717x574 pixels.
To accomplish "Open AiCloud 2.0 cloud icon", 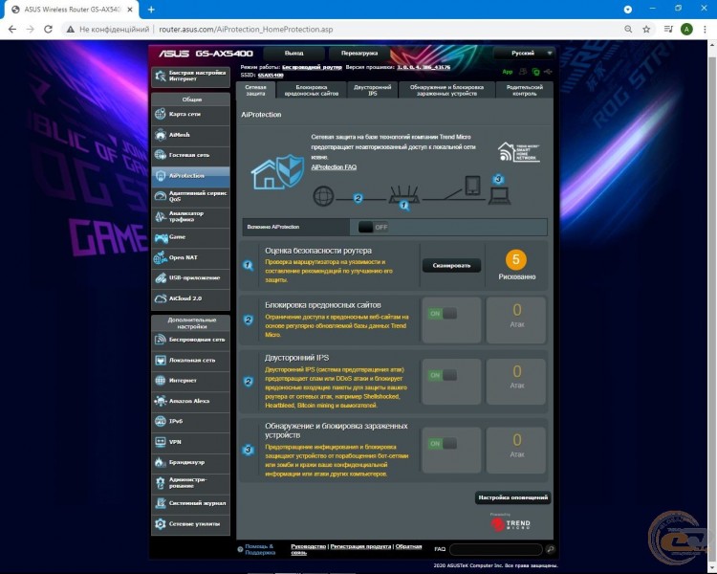I will pyautogui.click(x=160, y=298).
